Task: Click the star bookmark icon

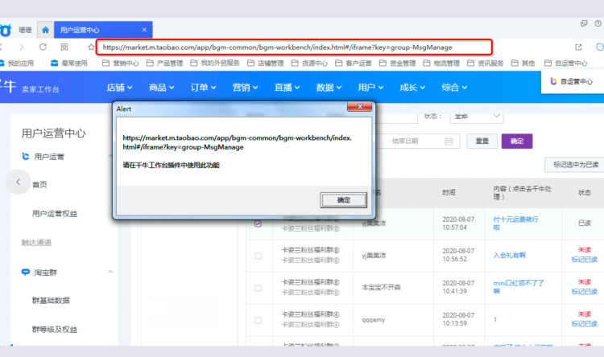Action: [91, 47]
